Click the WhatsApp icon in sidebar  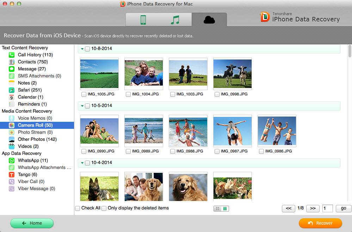[x=12, y=161]
